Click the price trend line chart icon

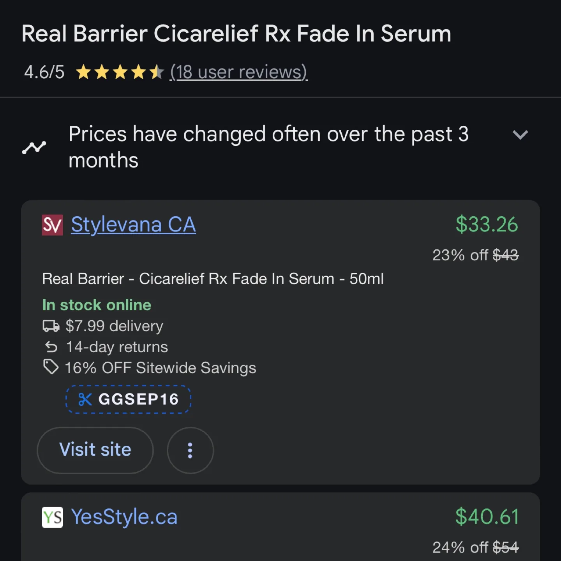(34, 146)
